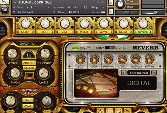The height and width of the screenshot is (113, 167).
Task: Toggle the S solo button
Action: tap(111, 3)
